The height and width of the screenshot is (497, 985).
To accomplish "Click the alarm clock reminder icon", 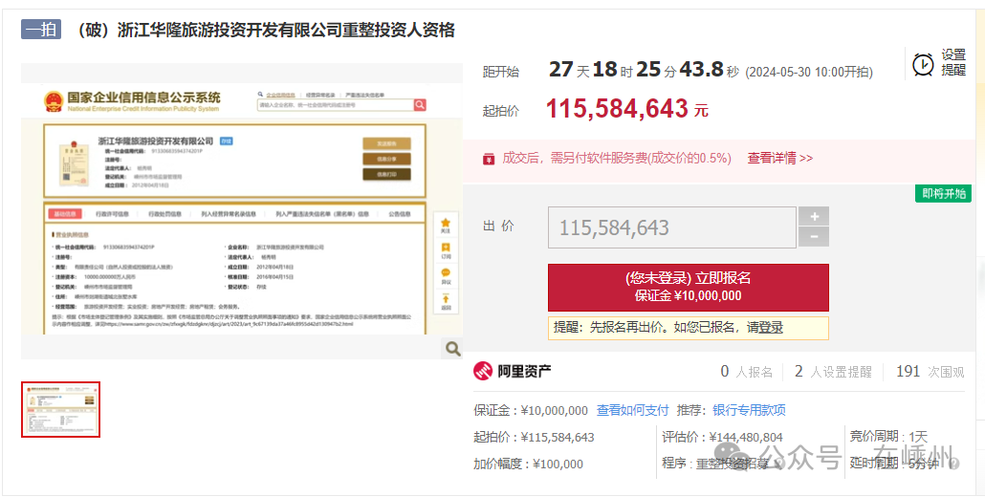I will [923, 64].
